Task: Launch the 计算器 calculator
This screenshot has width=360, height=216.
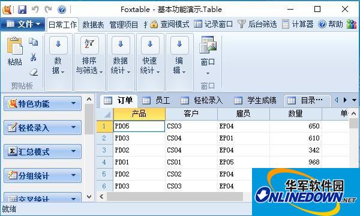Action: pos(298,24)
